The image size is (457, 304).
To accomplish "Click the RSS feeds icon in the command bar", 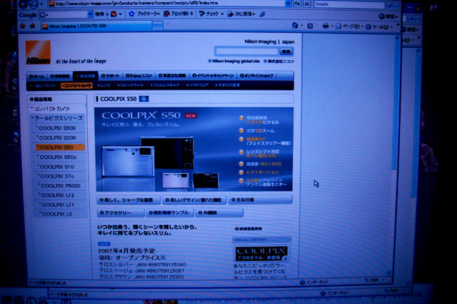I will [x=310, y=26].
